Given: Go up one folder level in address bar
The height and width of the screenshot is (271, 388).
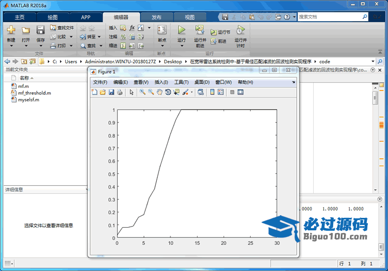Looking at the screenshot, I should 24,61.
